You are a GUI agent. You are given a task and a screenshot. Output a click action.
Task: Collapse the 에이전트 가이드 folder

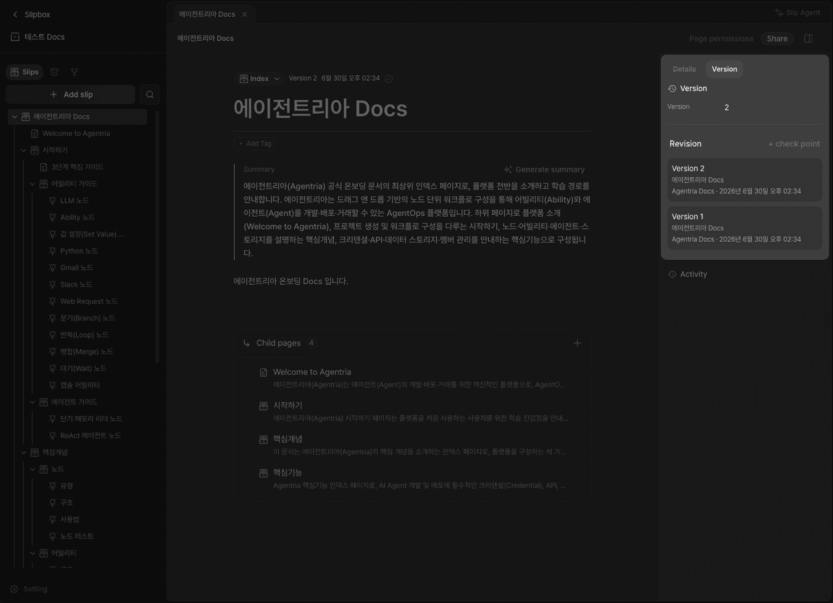pyautogui.click(x=32, y=402)
